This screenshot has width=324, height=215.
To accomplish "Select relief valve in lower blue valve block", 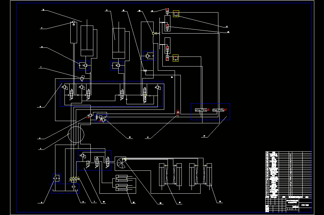I will point(83,156).
